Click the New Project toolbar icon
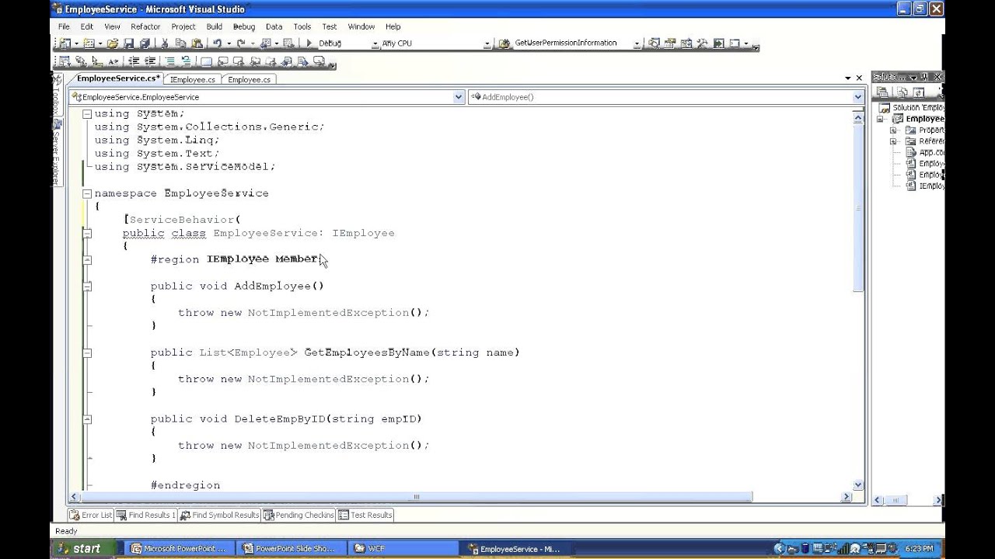 [x=65, y=43]
